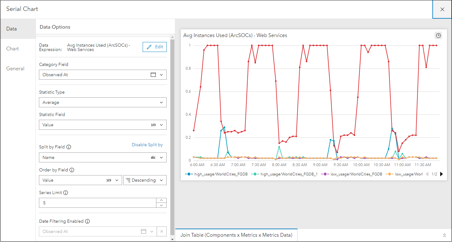The height and width of the screenshot is (242, 452).
Task: Click the Series Limit info icon
Action: [x=66, y=193]
